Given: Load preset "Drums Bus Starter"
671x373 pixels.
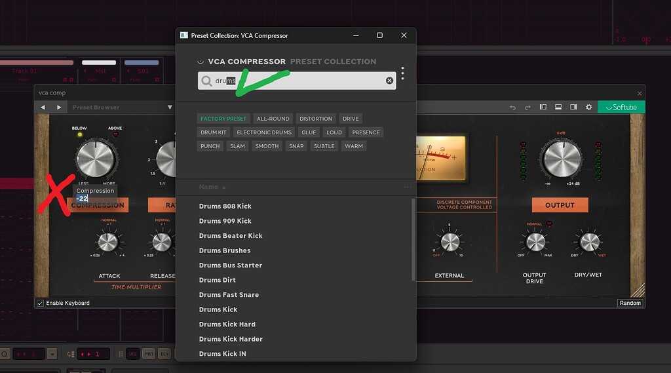Looking at the screenshot, I should pyautogui.click(x=230, y=265).
